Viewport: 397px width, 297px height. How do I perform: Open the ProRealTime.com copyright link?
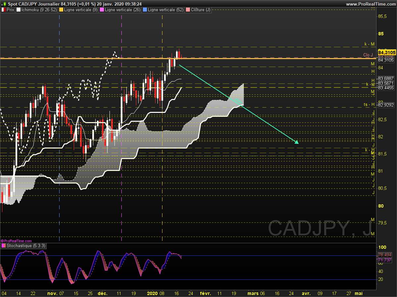coord(16,241)
